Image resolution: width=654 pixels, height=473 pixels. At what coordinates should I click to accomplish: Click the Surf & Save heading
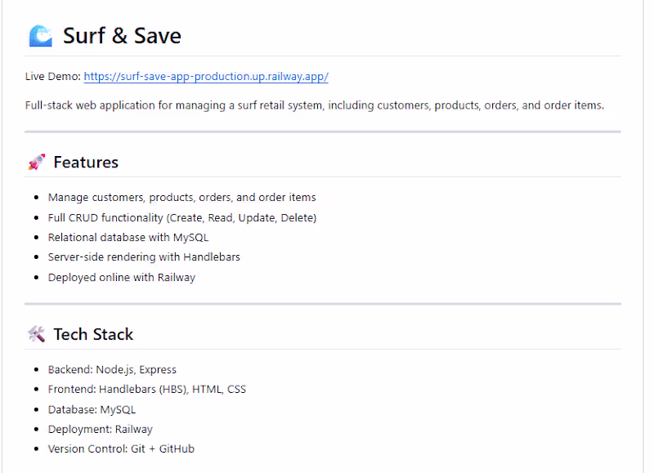click(x=122, y=36)
